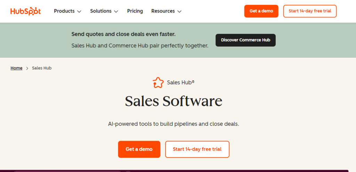The image size is (356, 172).
Task: Open the Products menu label
Action: 64,11
